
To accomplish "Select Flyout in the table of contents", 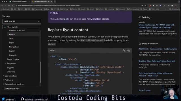I will tap(12, 34).
